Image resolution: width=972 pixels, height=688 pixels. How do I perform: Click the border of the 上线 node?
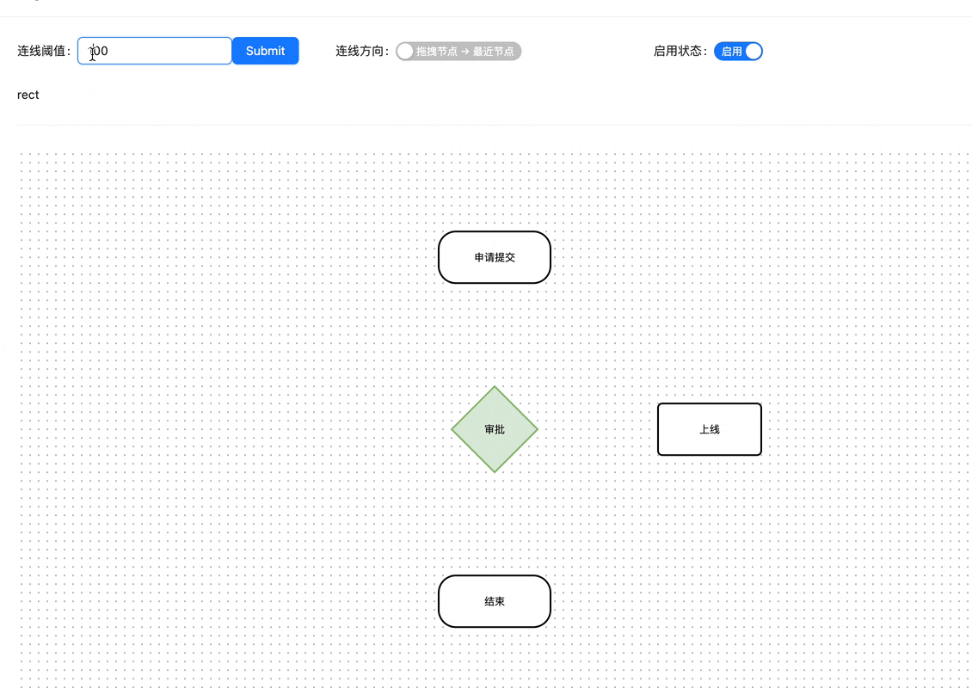709,405
